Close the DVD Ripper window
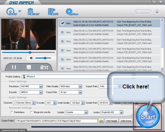The image size is (165, 132). [161, 2]
